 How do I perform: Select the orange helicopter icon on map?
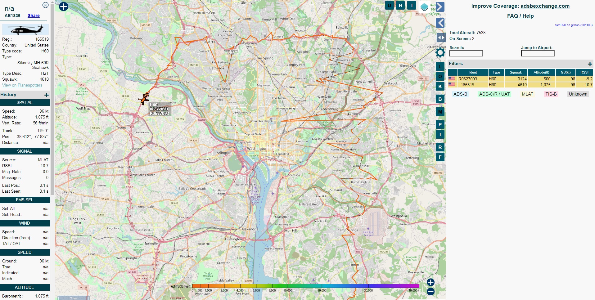click(144, 99)
